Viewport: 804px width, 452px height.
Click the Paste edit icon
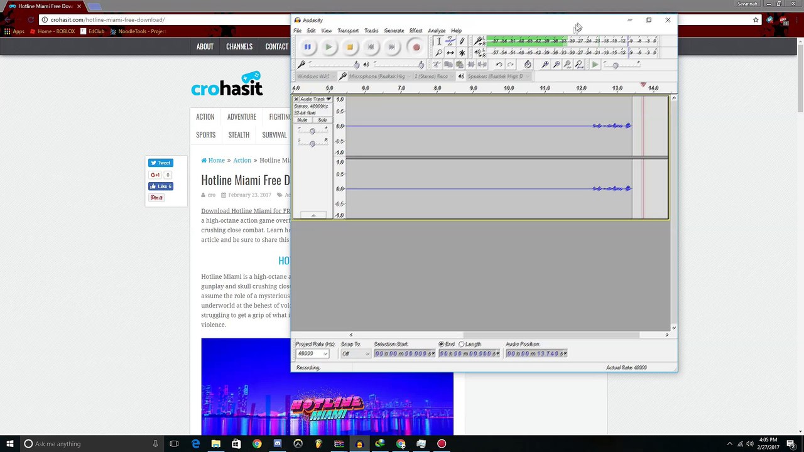[459, 65]
